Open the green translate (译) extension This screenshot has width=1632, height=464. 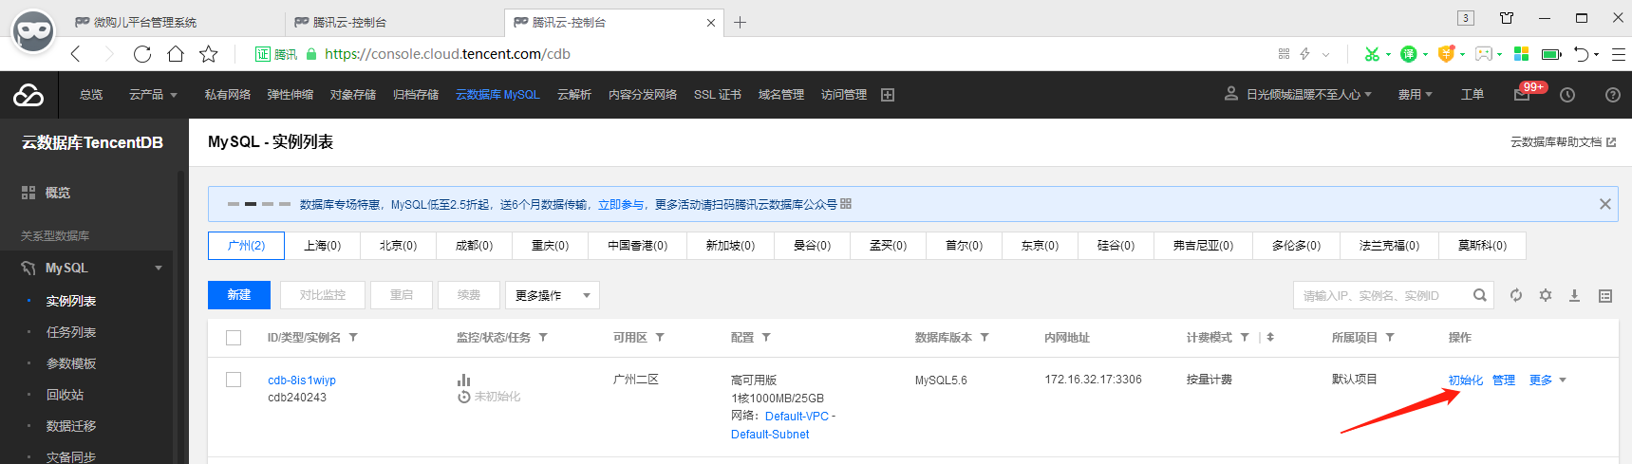(1409, 54)
